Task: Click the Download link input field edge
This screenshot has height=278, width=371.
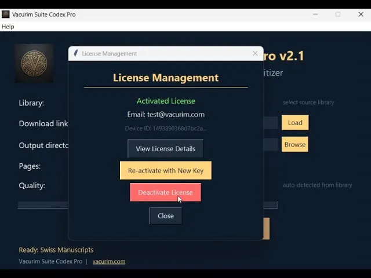Action: point(271,123)
